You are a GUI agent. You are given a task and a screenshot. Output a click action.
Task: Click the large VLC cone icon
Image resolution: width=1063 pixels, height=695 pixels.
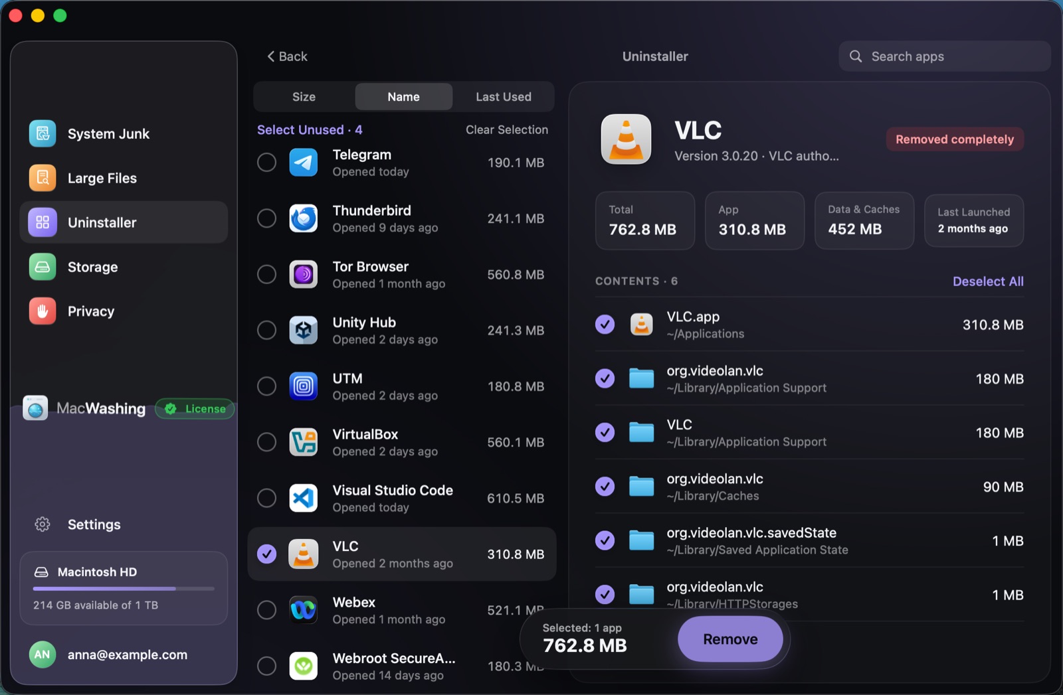(626, 139)
